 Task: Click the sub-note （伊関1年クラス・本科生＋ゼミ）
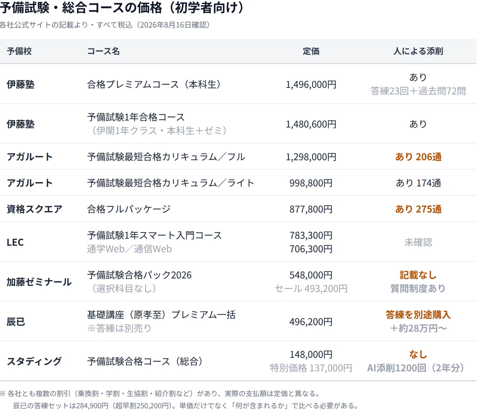159,131
